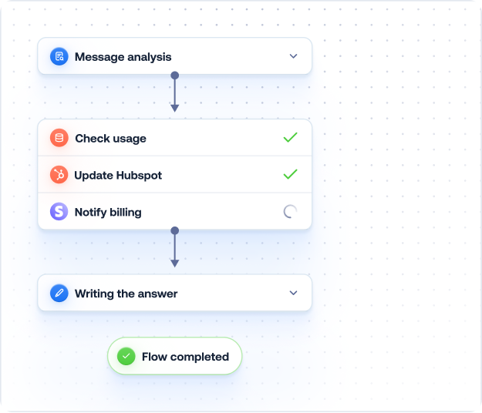Click the connector dot below Notify billing
Viewport: 482px width, 413px height.
174,230
